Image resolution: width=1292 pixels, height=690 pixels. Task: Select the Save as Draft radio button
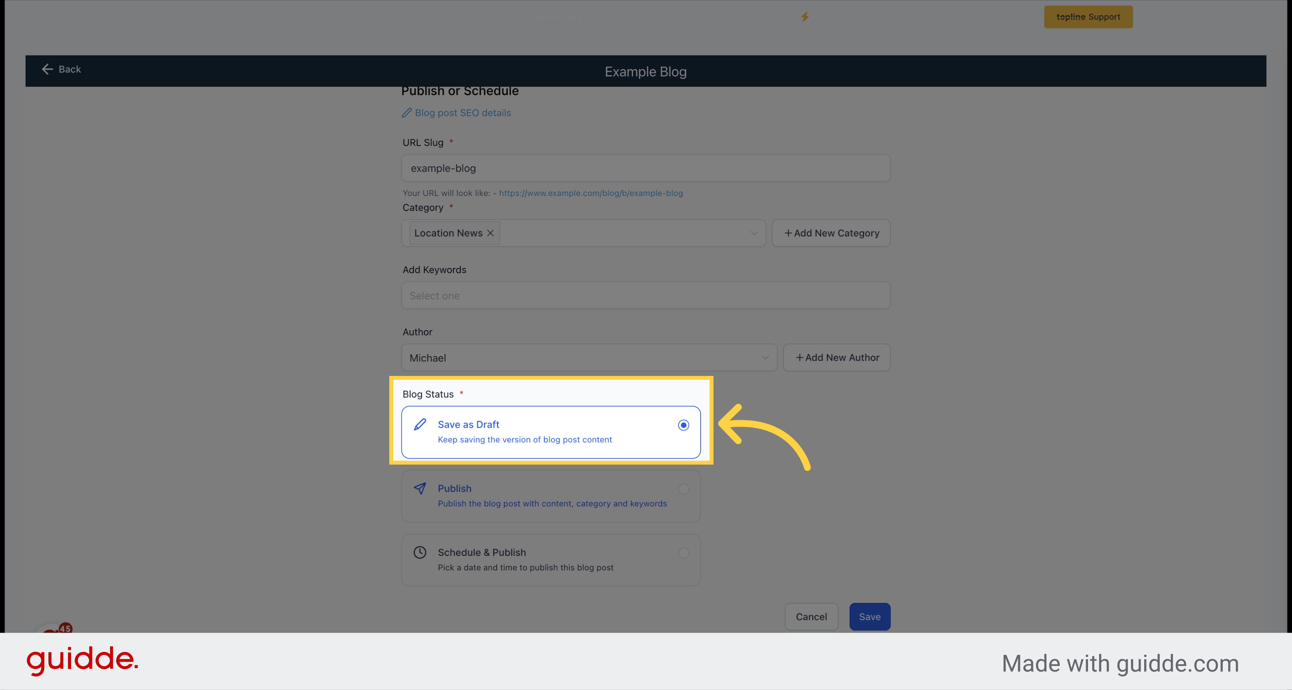click(x=683, y=425)
